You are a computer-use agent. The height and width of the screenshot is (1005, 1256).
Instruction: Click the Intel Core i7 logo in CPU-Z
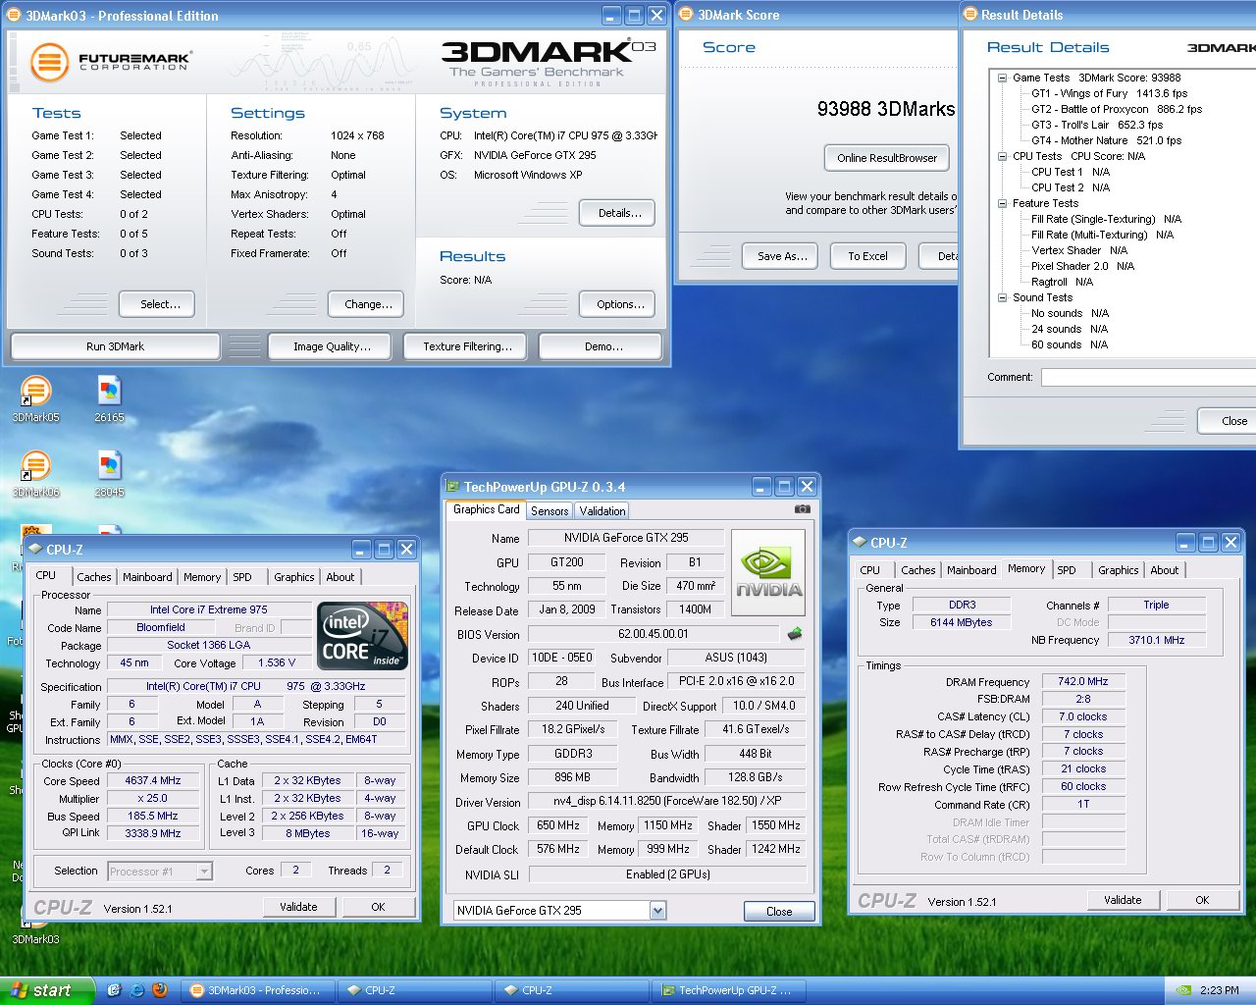[x=362, y=636]
